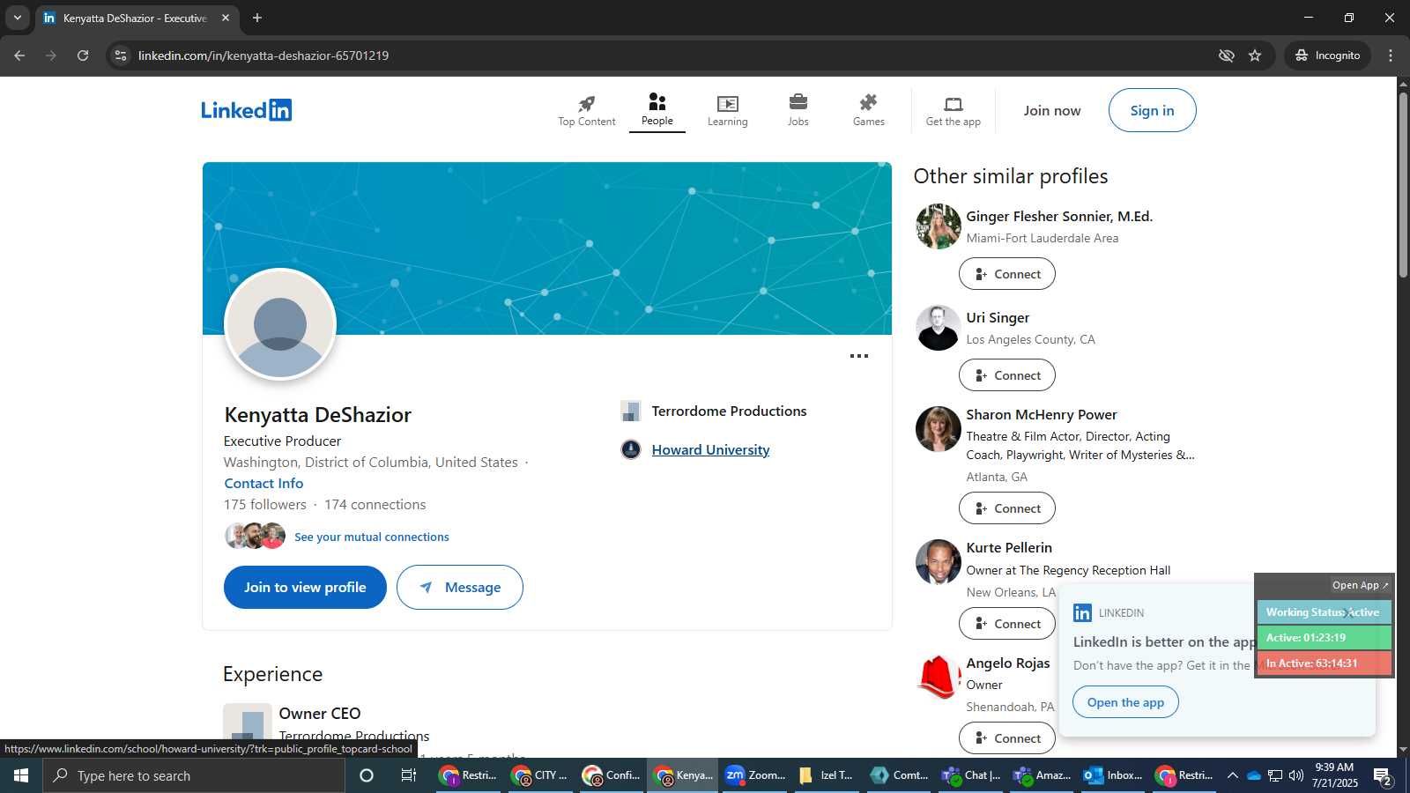Click Open the app button
This screenshot has width=1410, height=793.
[1125, 702]
